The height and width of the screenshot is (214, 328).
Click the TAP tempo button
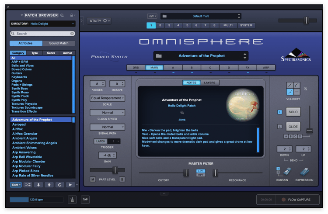tap(85, 200)
